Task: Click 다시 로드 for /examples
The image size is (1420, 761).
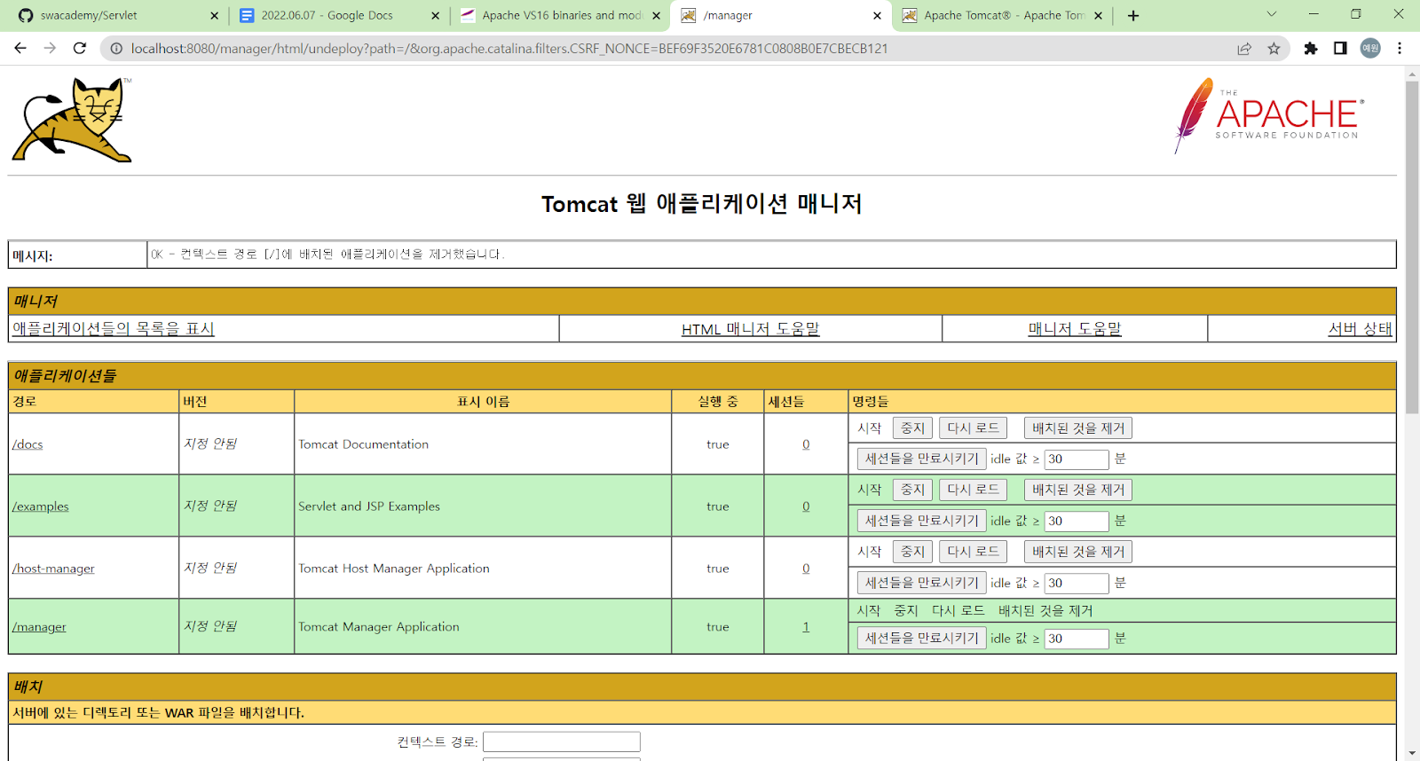Action: (973, 490)
